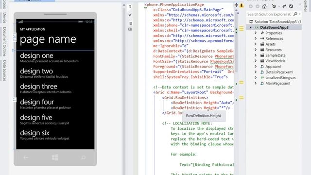Collapse the DataBoundApp3 project node
This screenshot has width=311, height=175.
point(250,27)
